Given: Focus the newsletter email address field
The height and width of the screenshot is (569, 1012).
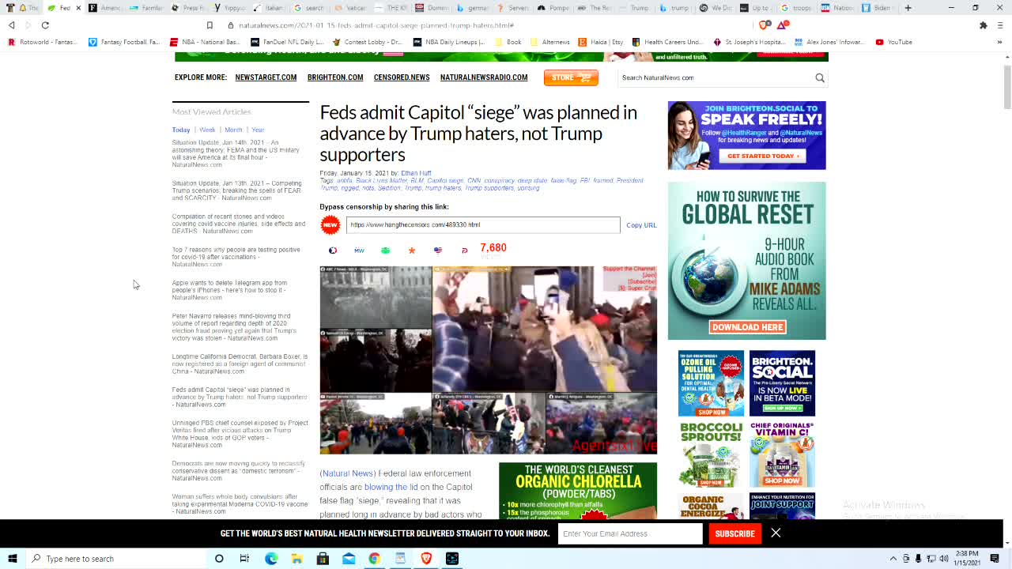Looking at the screenshot, I should tap(630, 533).
